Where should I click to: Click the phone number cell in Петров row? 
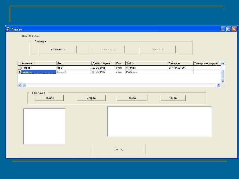181,68
